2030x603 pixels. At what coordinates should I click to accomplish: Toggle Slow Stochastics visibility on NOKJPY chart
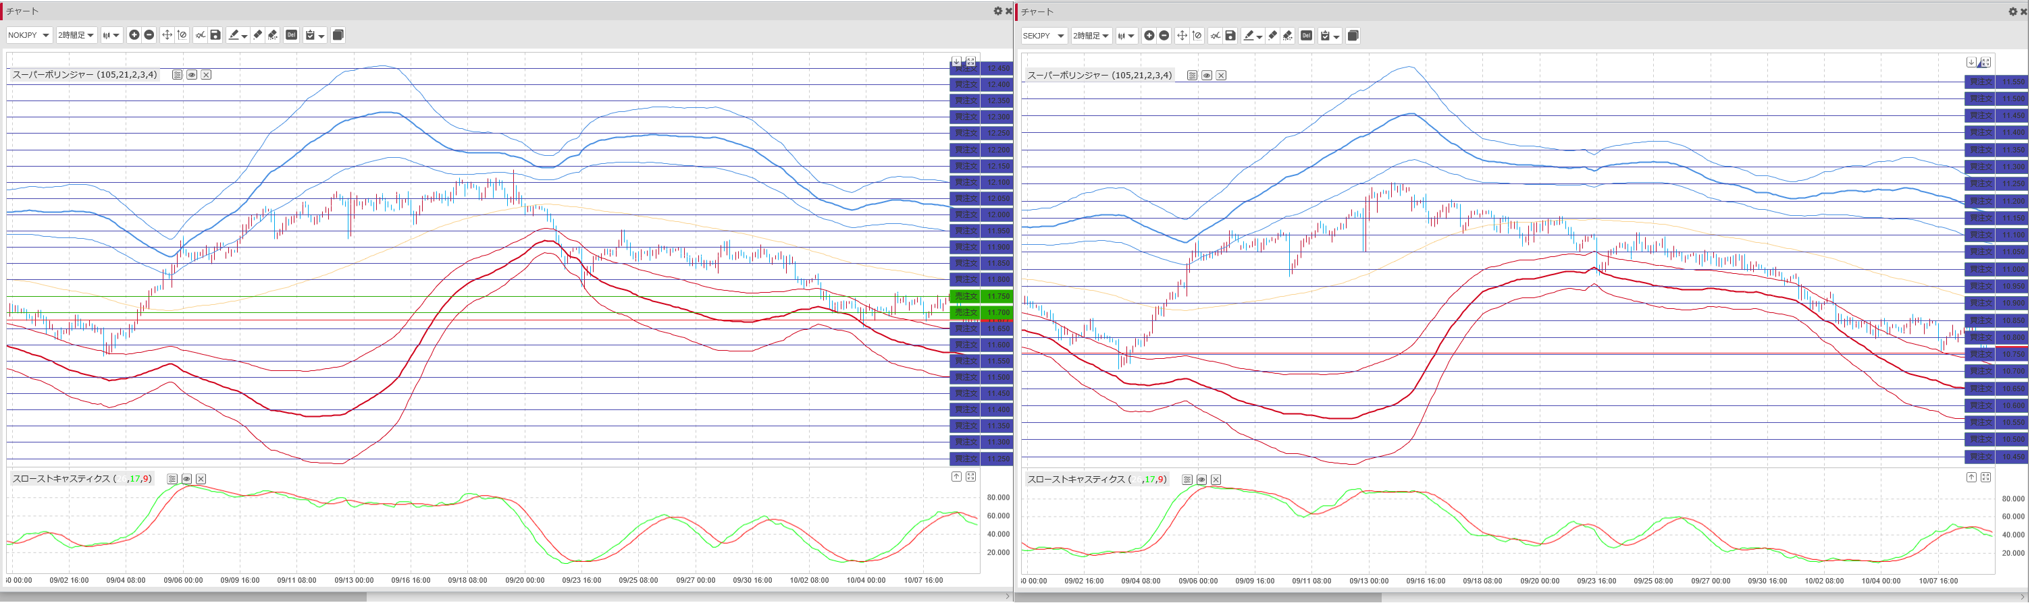[x=187, y=479]
